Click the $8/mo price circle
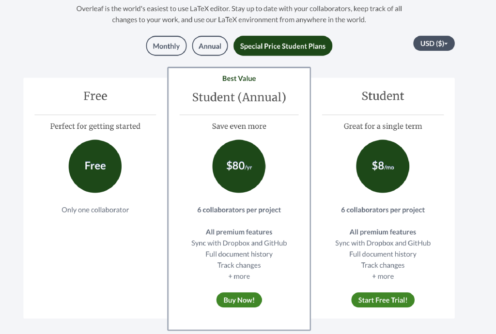The width and height of the screenshot is (496, 334). [x=383, y=166]
